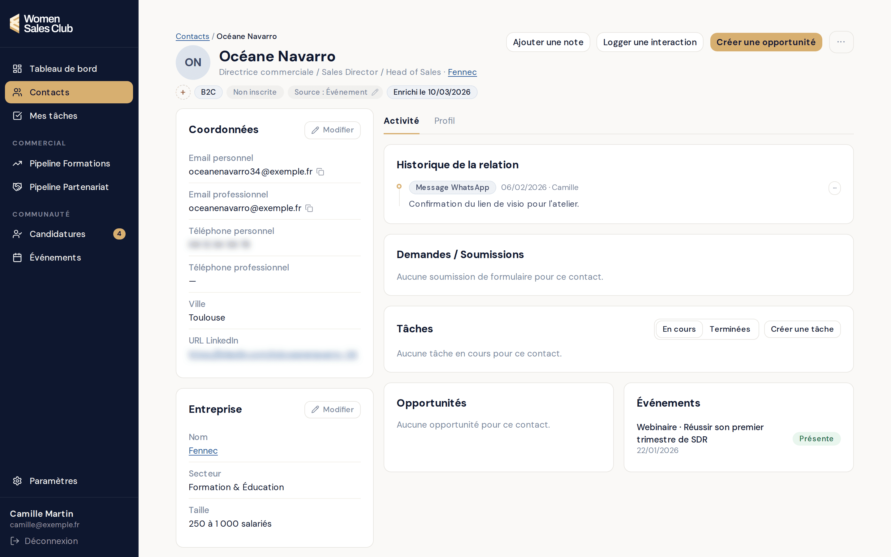Click Ajouter une note button

(x=548, y=42)
